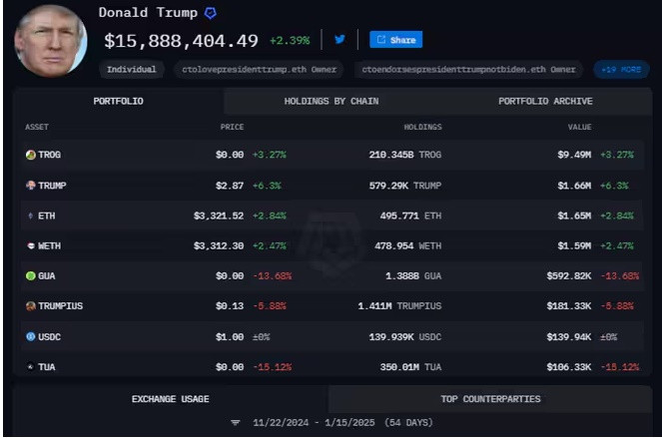Screen dimensions: 662x438
Task: Click the TUA token icon
Action: [30, 367]
